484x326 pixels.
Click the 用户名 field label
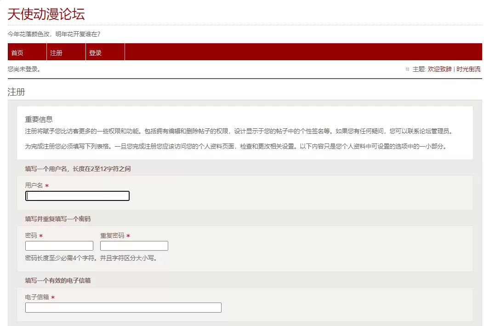click(34, 185)
